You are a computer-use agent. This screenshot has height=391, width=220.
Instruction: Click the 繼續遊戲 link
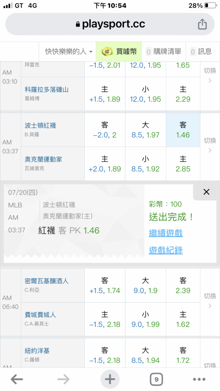pyautogui.click(x=166, y=233)
